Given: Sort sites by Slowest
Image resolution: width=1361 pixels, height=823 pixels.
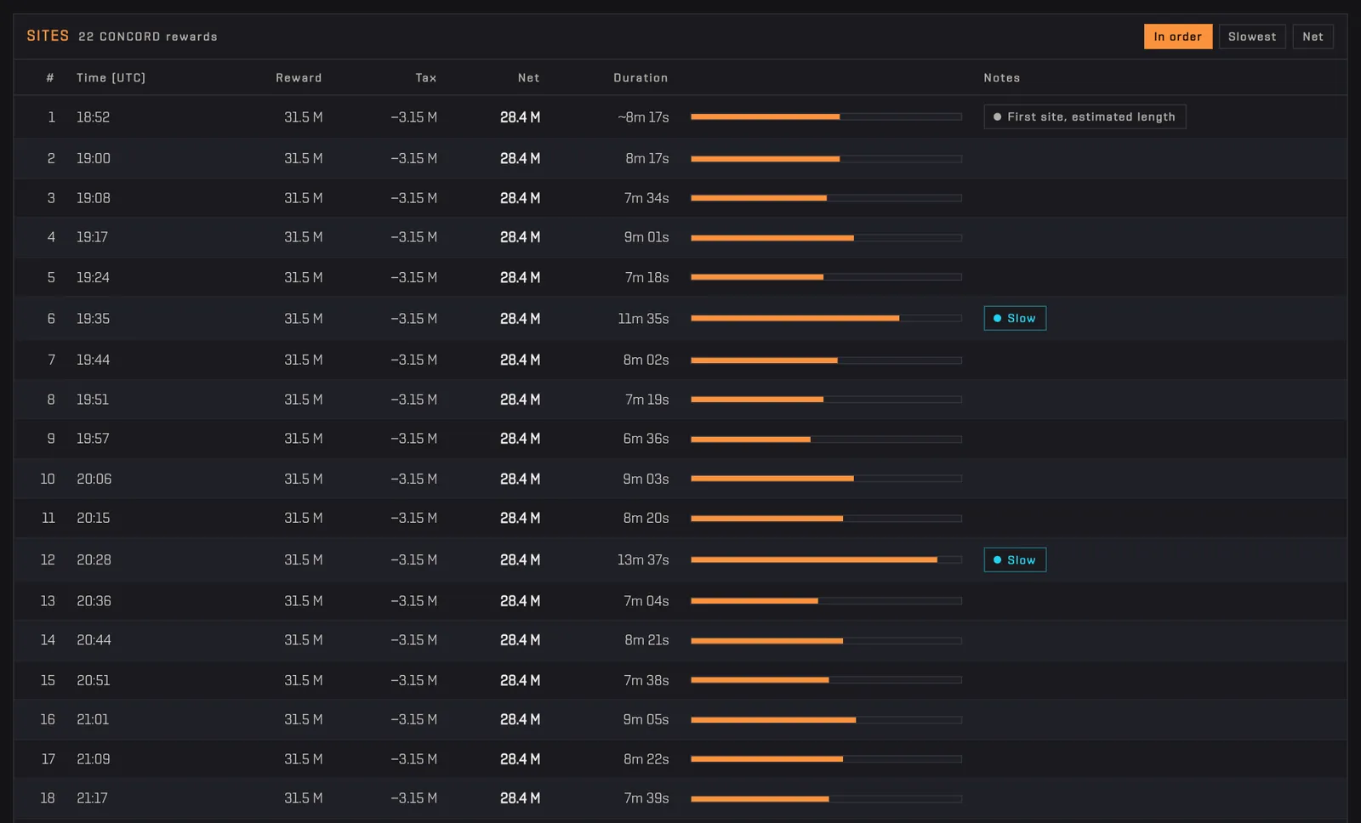Looking at the screenshot, I should pos(1252,37).
